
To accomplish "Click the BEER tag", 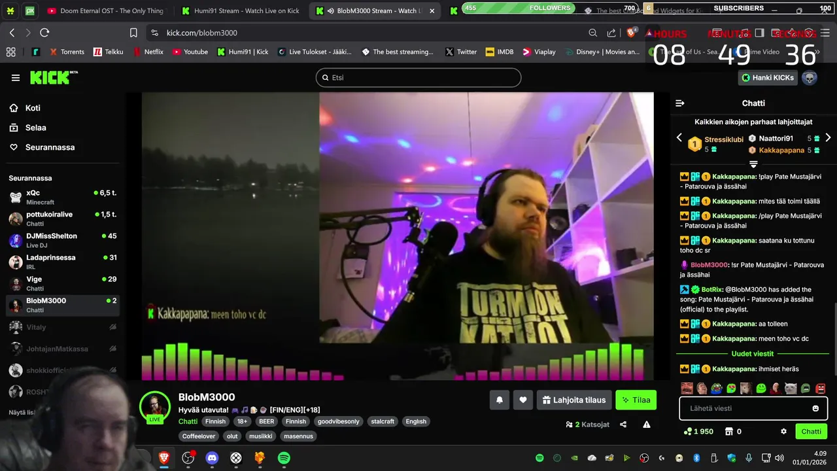I will pyautogui.click(x=267, y=422).
